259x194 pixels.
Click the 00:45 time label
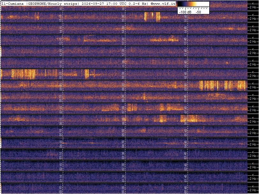point(185,190)
